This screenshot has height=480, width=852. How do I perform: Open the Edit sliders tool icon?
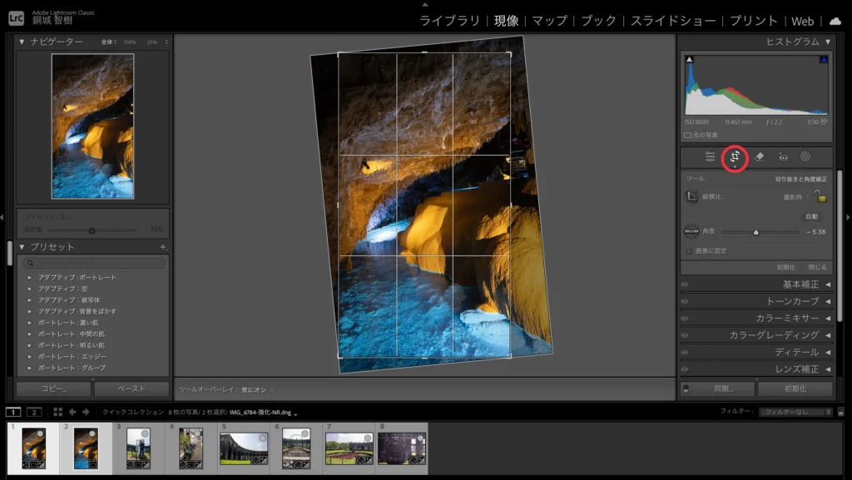point(710,156)
